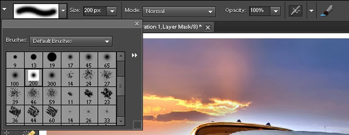349x135 pixels.
Task: Close the brush picker panel
Action: point(137,24)
